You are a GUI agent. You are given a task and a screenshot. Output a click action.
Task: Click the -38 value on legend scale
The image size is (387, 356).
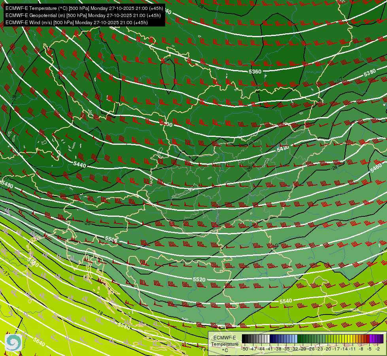pyautogui.click(x=278, y=349)
